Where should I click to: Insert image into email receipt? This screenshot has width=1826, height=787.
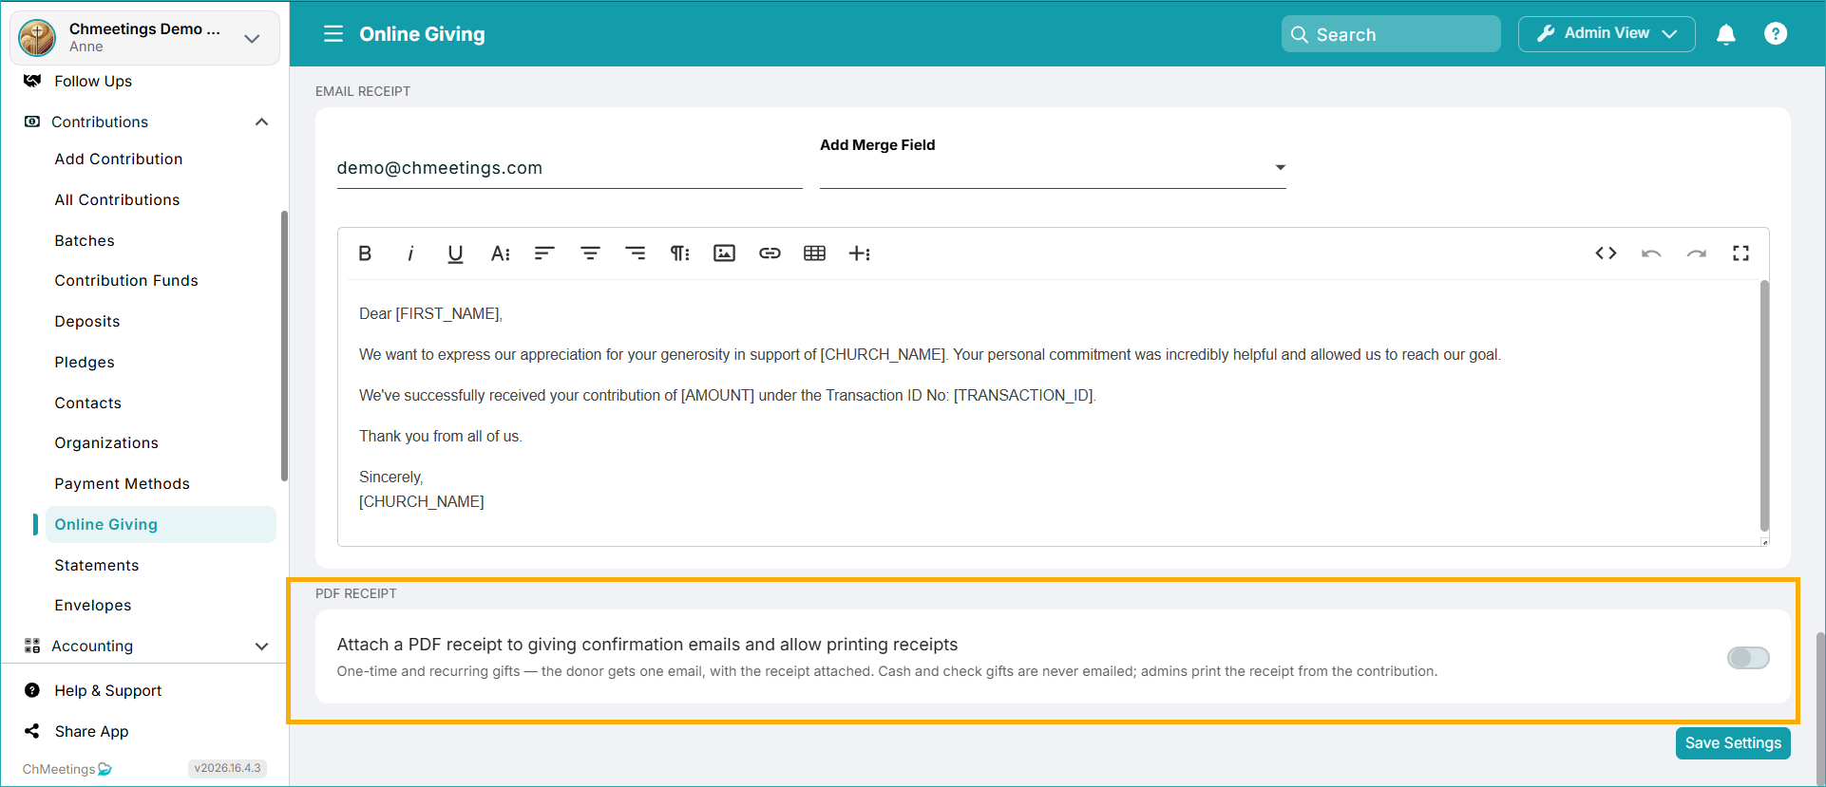(x=725, y=253)
